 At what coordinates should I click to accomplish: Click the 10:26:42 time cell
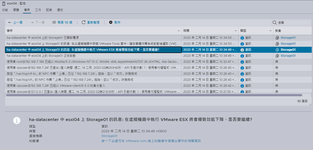pos(210,86)
